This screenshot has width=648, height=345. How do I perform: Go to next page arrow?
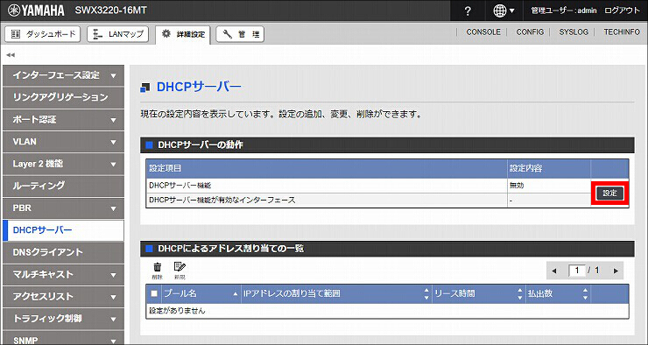point(616,271)
